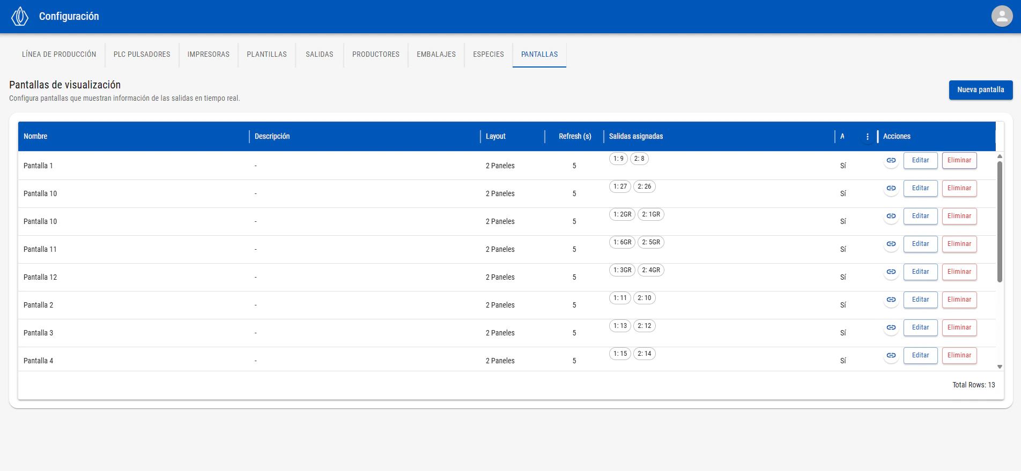
Task: Click the '2: 4GR' salida chip
Action: pos(651,270)
